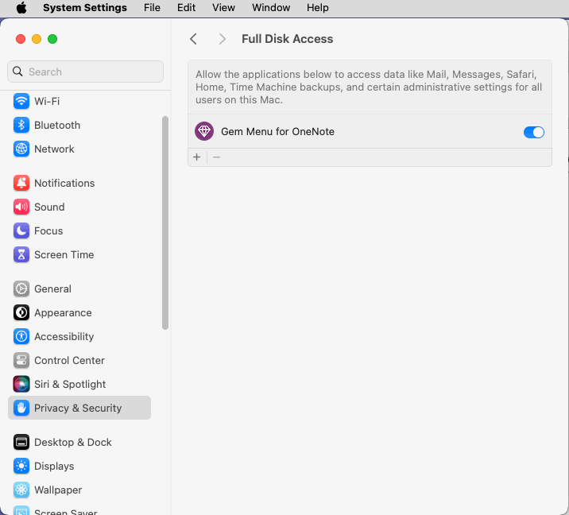Minimize the window with yellow button
The width and height of the screenshot is (569, 515).
(x=37, y=39)
